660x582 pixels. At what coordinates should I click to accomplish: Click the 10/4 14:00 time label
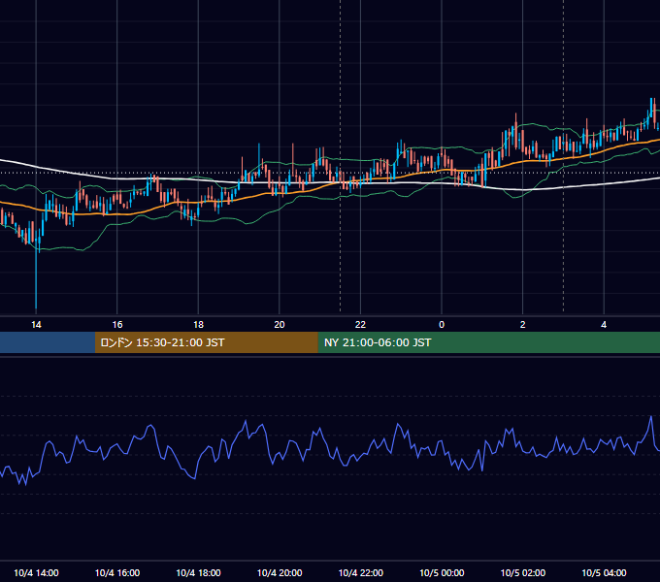click(x=36, y=572)
